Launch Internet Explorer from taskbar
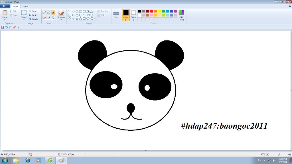This screenshot has width=292, height=164. coord(28,160)
